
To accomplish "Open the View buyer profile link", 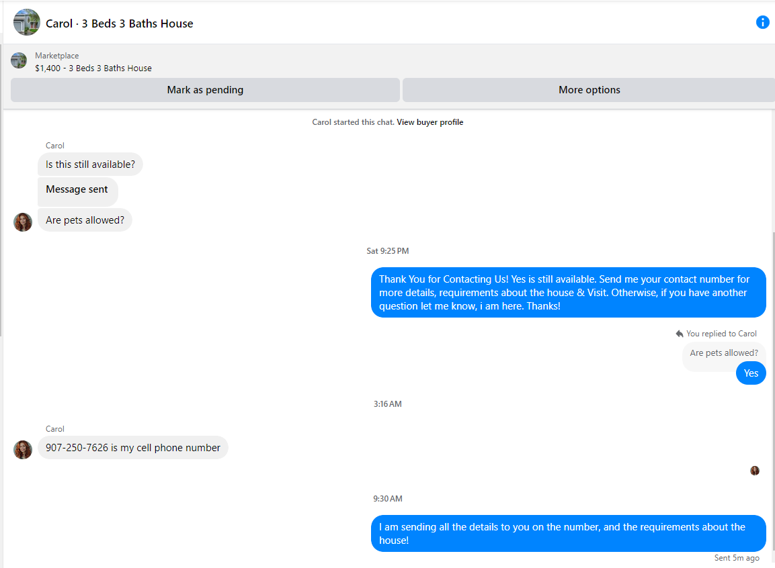I will tap(430, 122).
